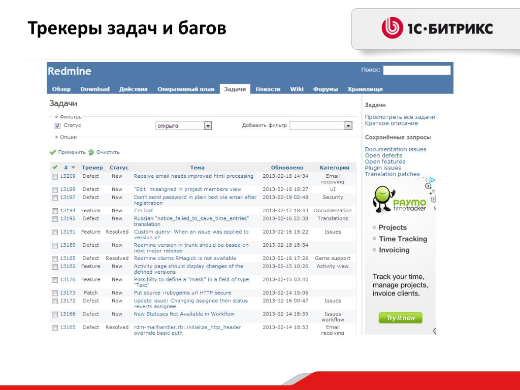Viewport: 520px width, 390px height.
Task: Open the Обзор tab
Action: click(61, 89)
